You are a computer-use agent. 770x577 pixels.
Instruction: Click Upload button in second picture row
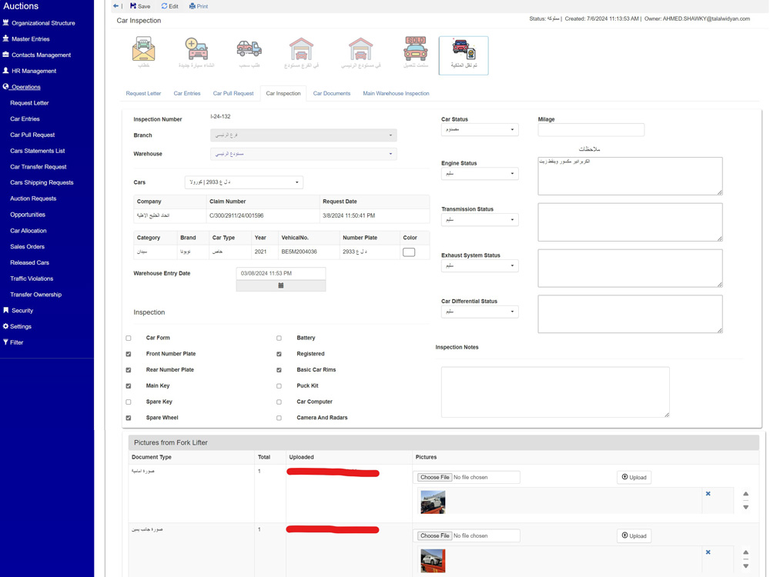click(634, 535)
